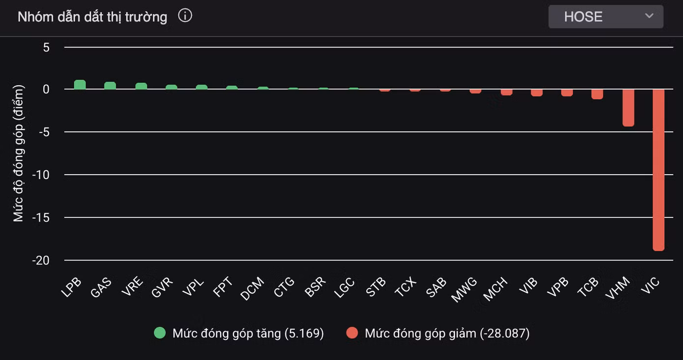This screenshot has height=360, width=683.
Task: Click the red legend circle marker
Action: [352, 333]
